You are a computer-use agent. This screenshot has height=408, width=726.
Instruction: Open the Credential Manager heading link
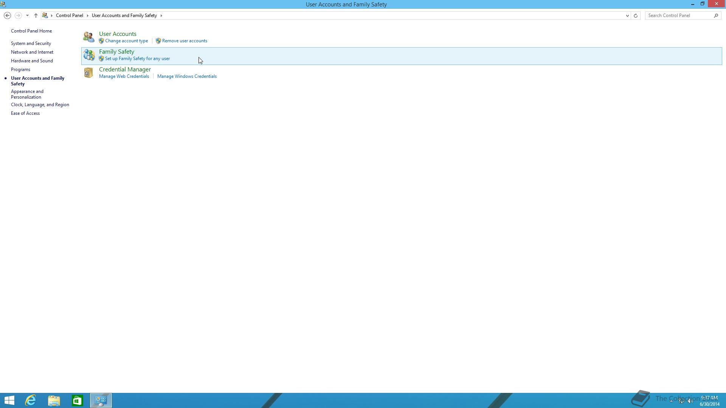point(125,70)
